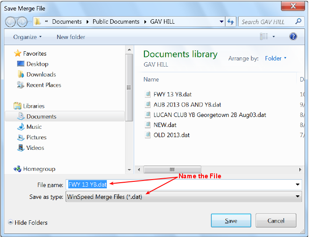This screenshot has height=237, width=309.
Task: Click the horizontal scrollbar thumb in file list
Action: click(172, 170)
